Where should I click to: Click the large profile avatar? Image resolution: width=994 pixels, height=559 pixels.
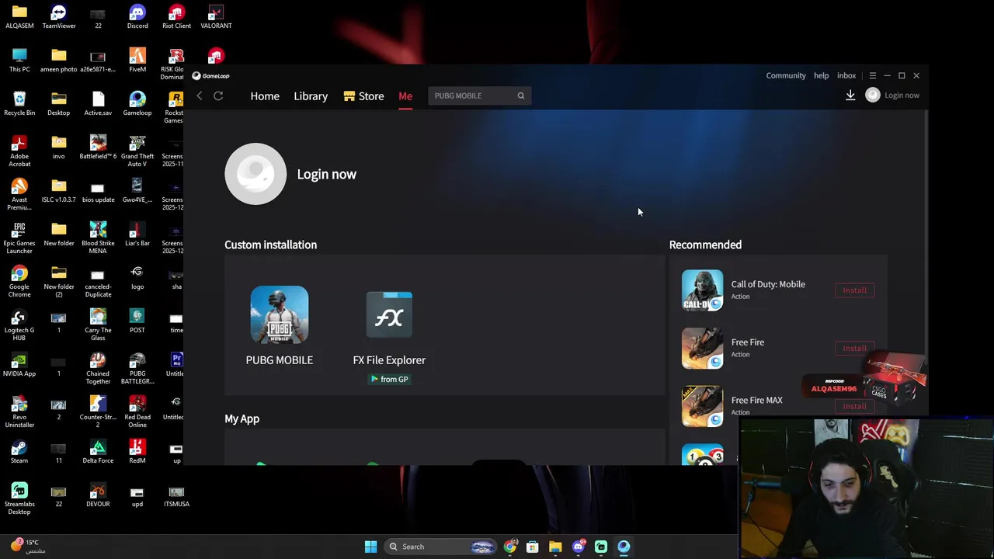tap(255, 174)
